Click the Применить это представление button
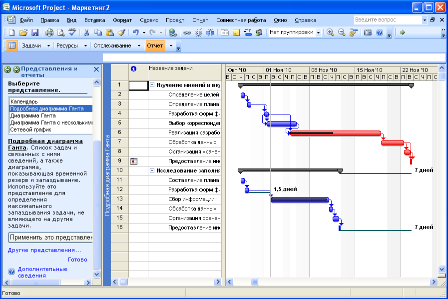 point(50,237)
